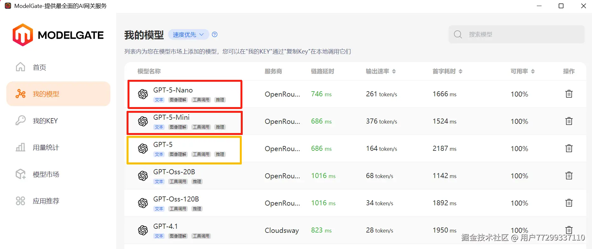This screenshot has height=249, width=592.
Task: Sort by 可用率 column arrows
Action: pyautogui.click(x=533, y=71)
